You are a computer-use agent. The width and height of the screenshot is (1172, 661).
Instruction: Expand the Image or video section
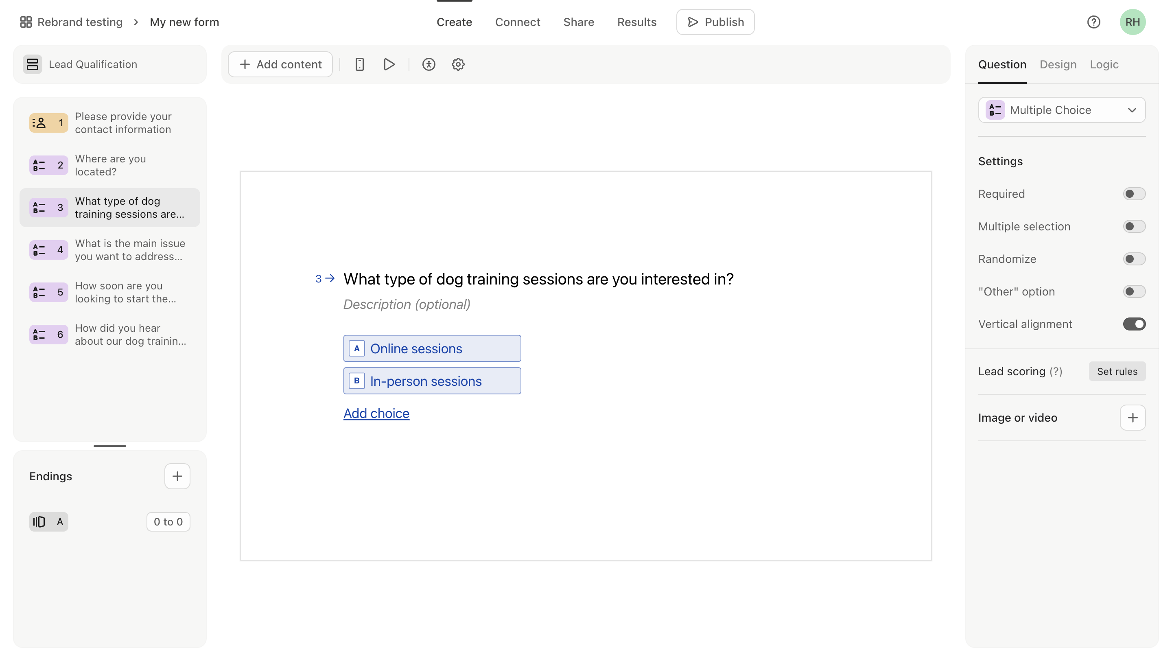click(1133, 418)
